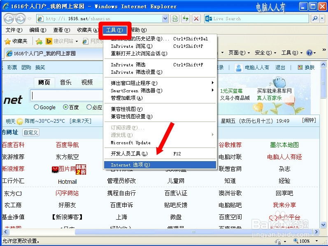
Task: Click the Add to favorites bar icon
Action: (x=39, y=41)
